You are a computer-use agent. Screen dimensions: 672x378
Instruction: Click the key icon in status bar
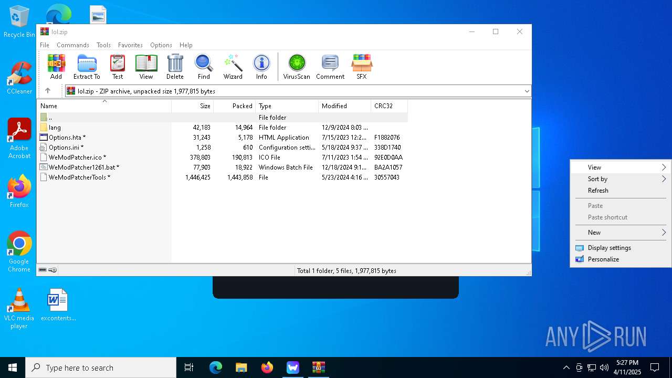point(52,270)
